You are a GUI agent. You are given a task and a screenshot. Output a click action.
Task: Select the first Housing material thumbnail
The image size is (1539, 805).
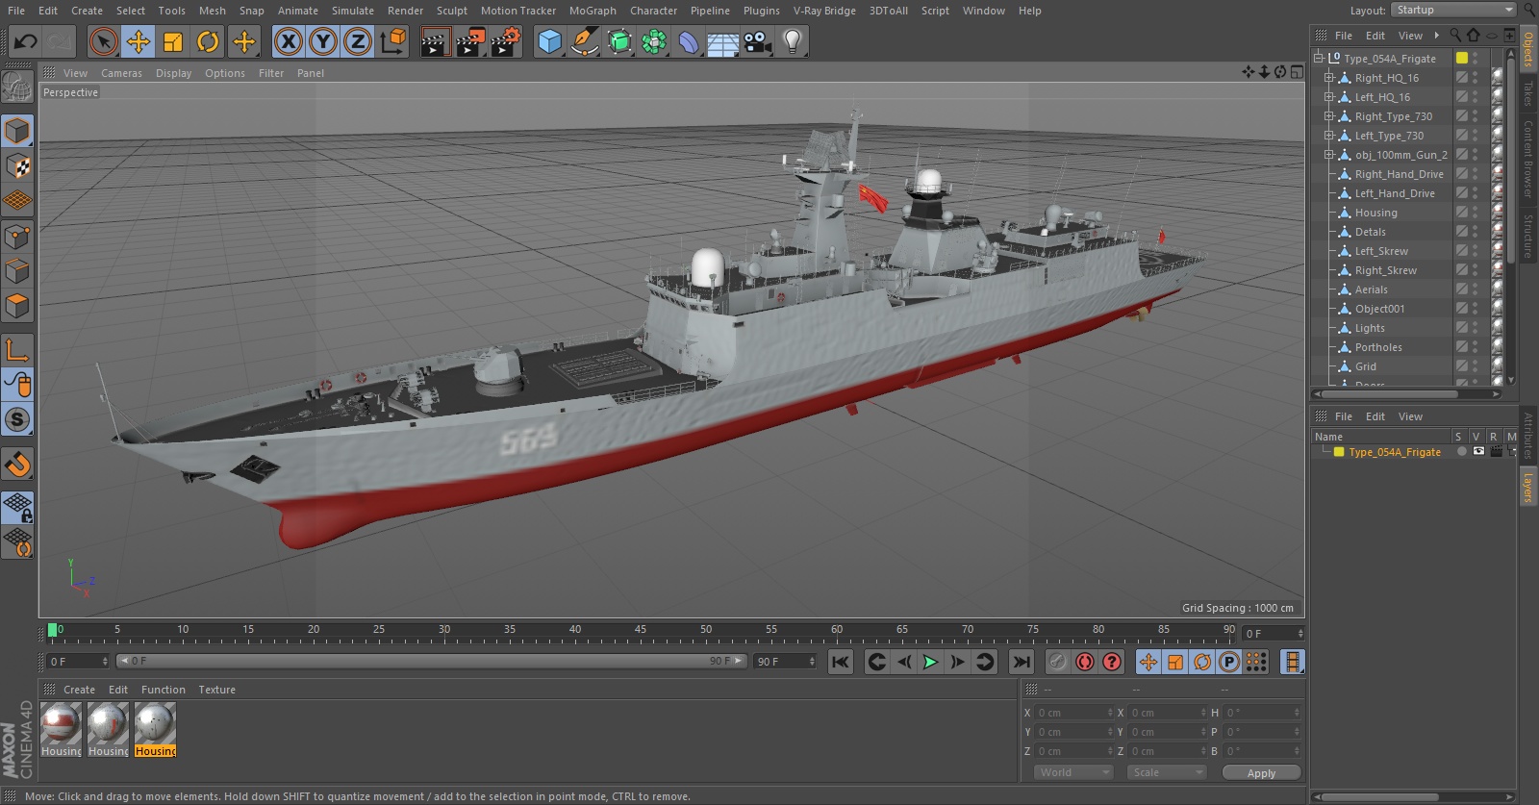tap(61, 723)
